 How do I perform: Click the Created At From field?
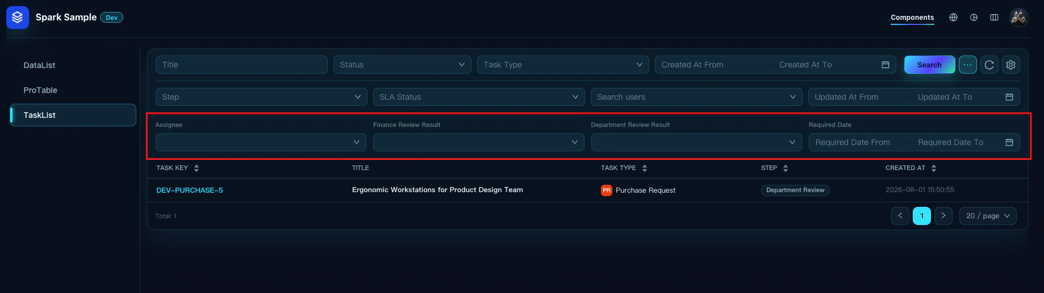click(x=710, y=65)
